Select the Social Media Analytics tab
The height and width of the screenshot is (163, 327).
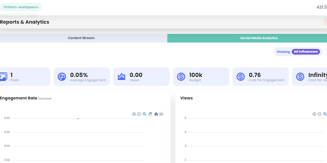[259, 38]
